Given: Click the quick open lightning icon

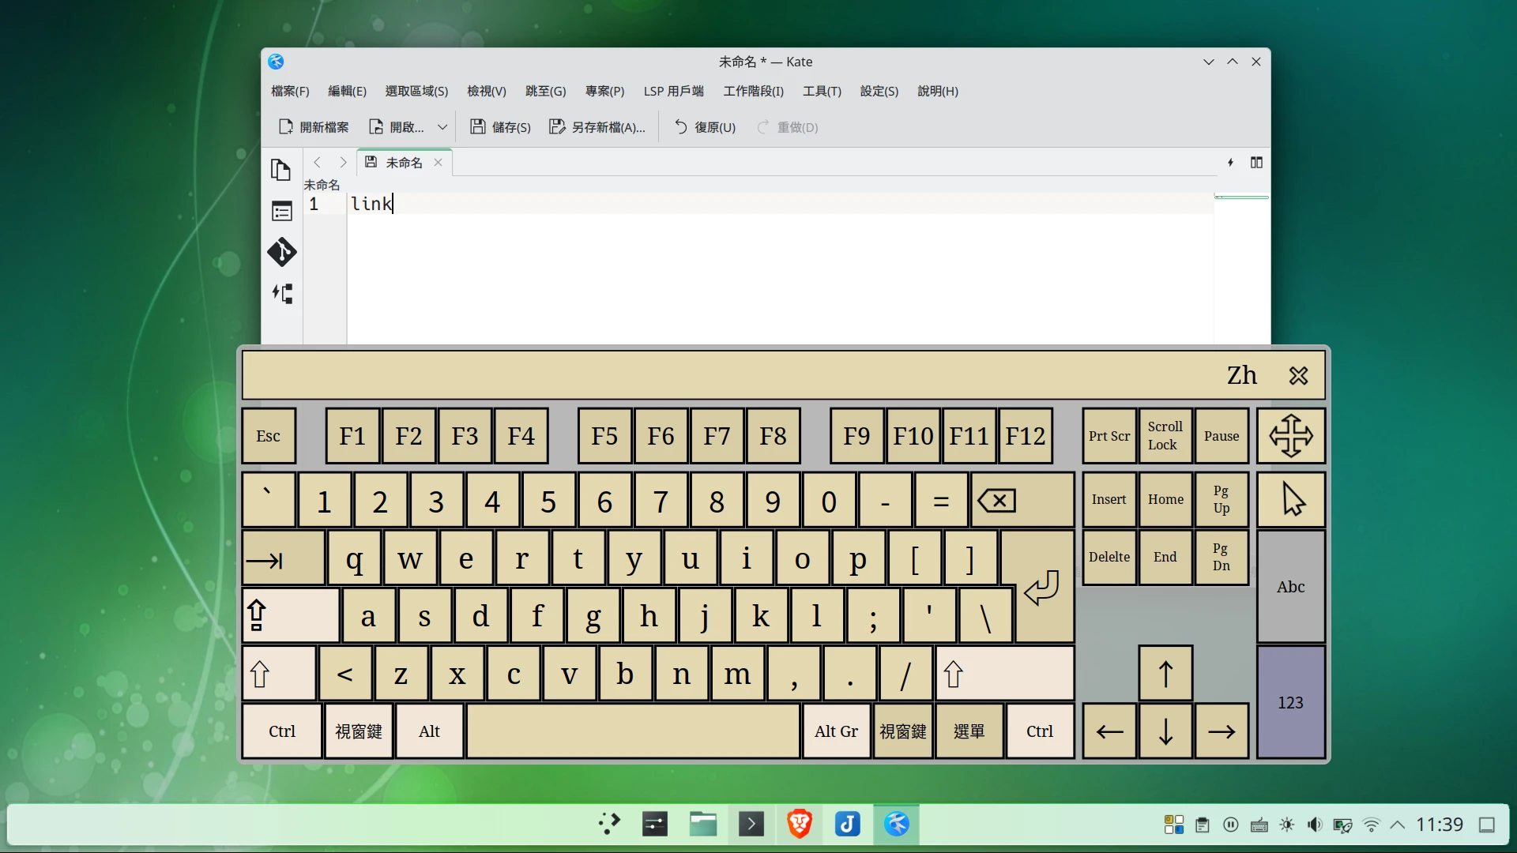Looking at the screenshot, I should 1230,163.
